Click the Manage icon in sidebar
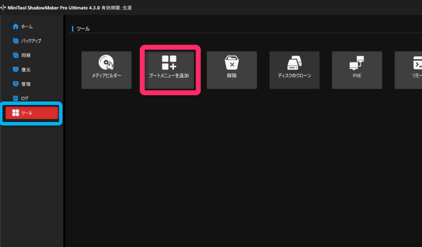The image size is (422, 247). tap(15, 84)
